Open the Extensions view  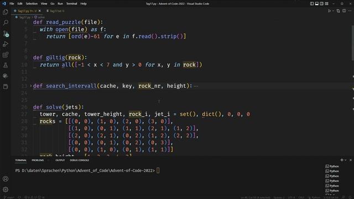[x=6, y=55]
